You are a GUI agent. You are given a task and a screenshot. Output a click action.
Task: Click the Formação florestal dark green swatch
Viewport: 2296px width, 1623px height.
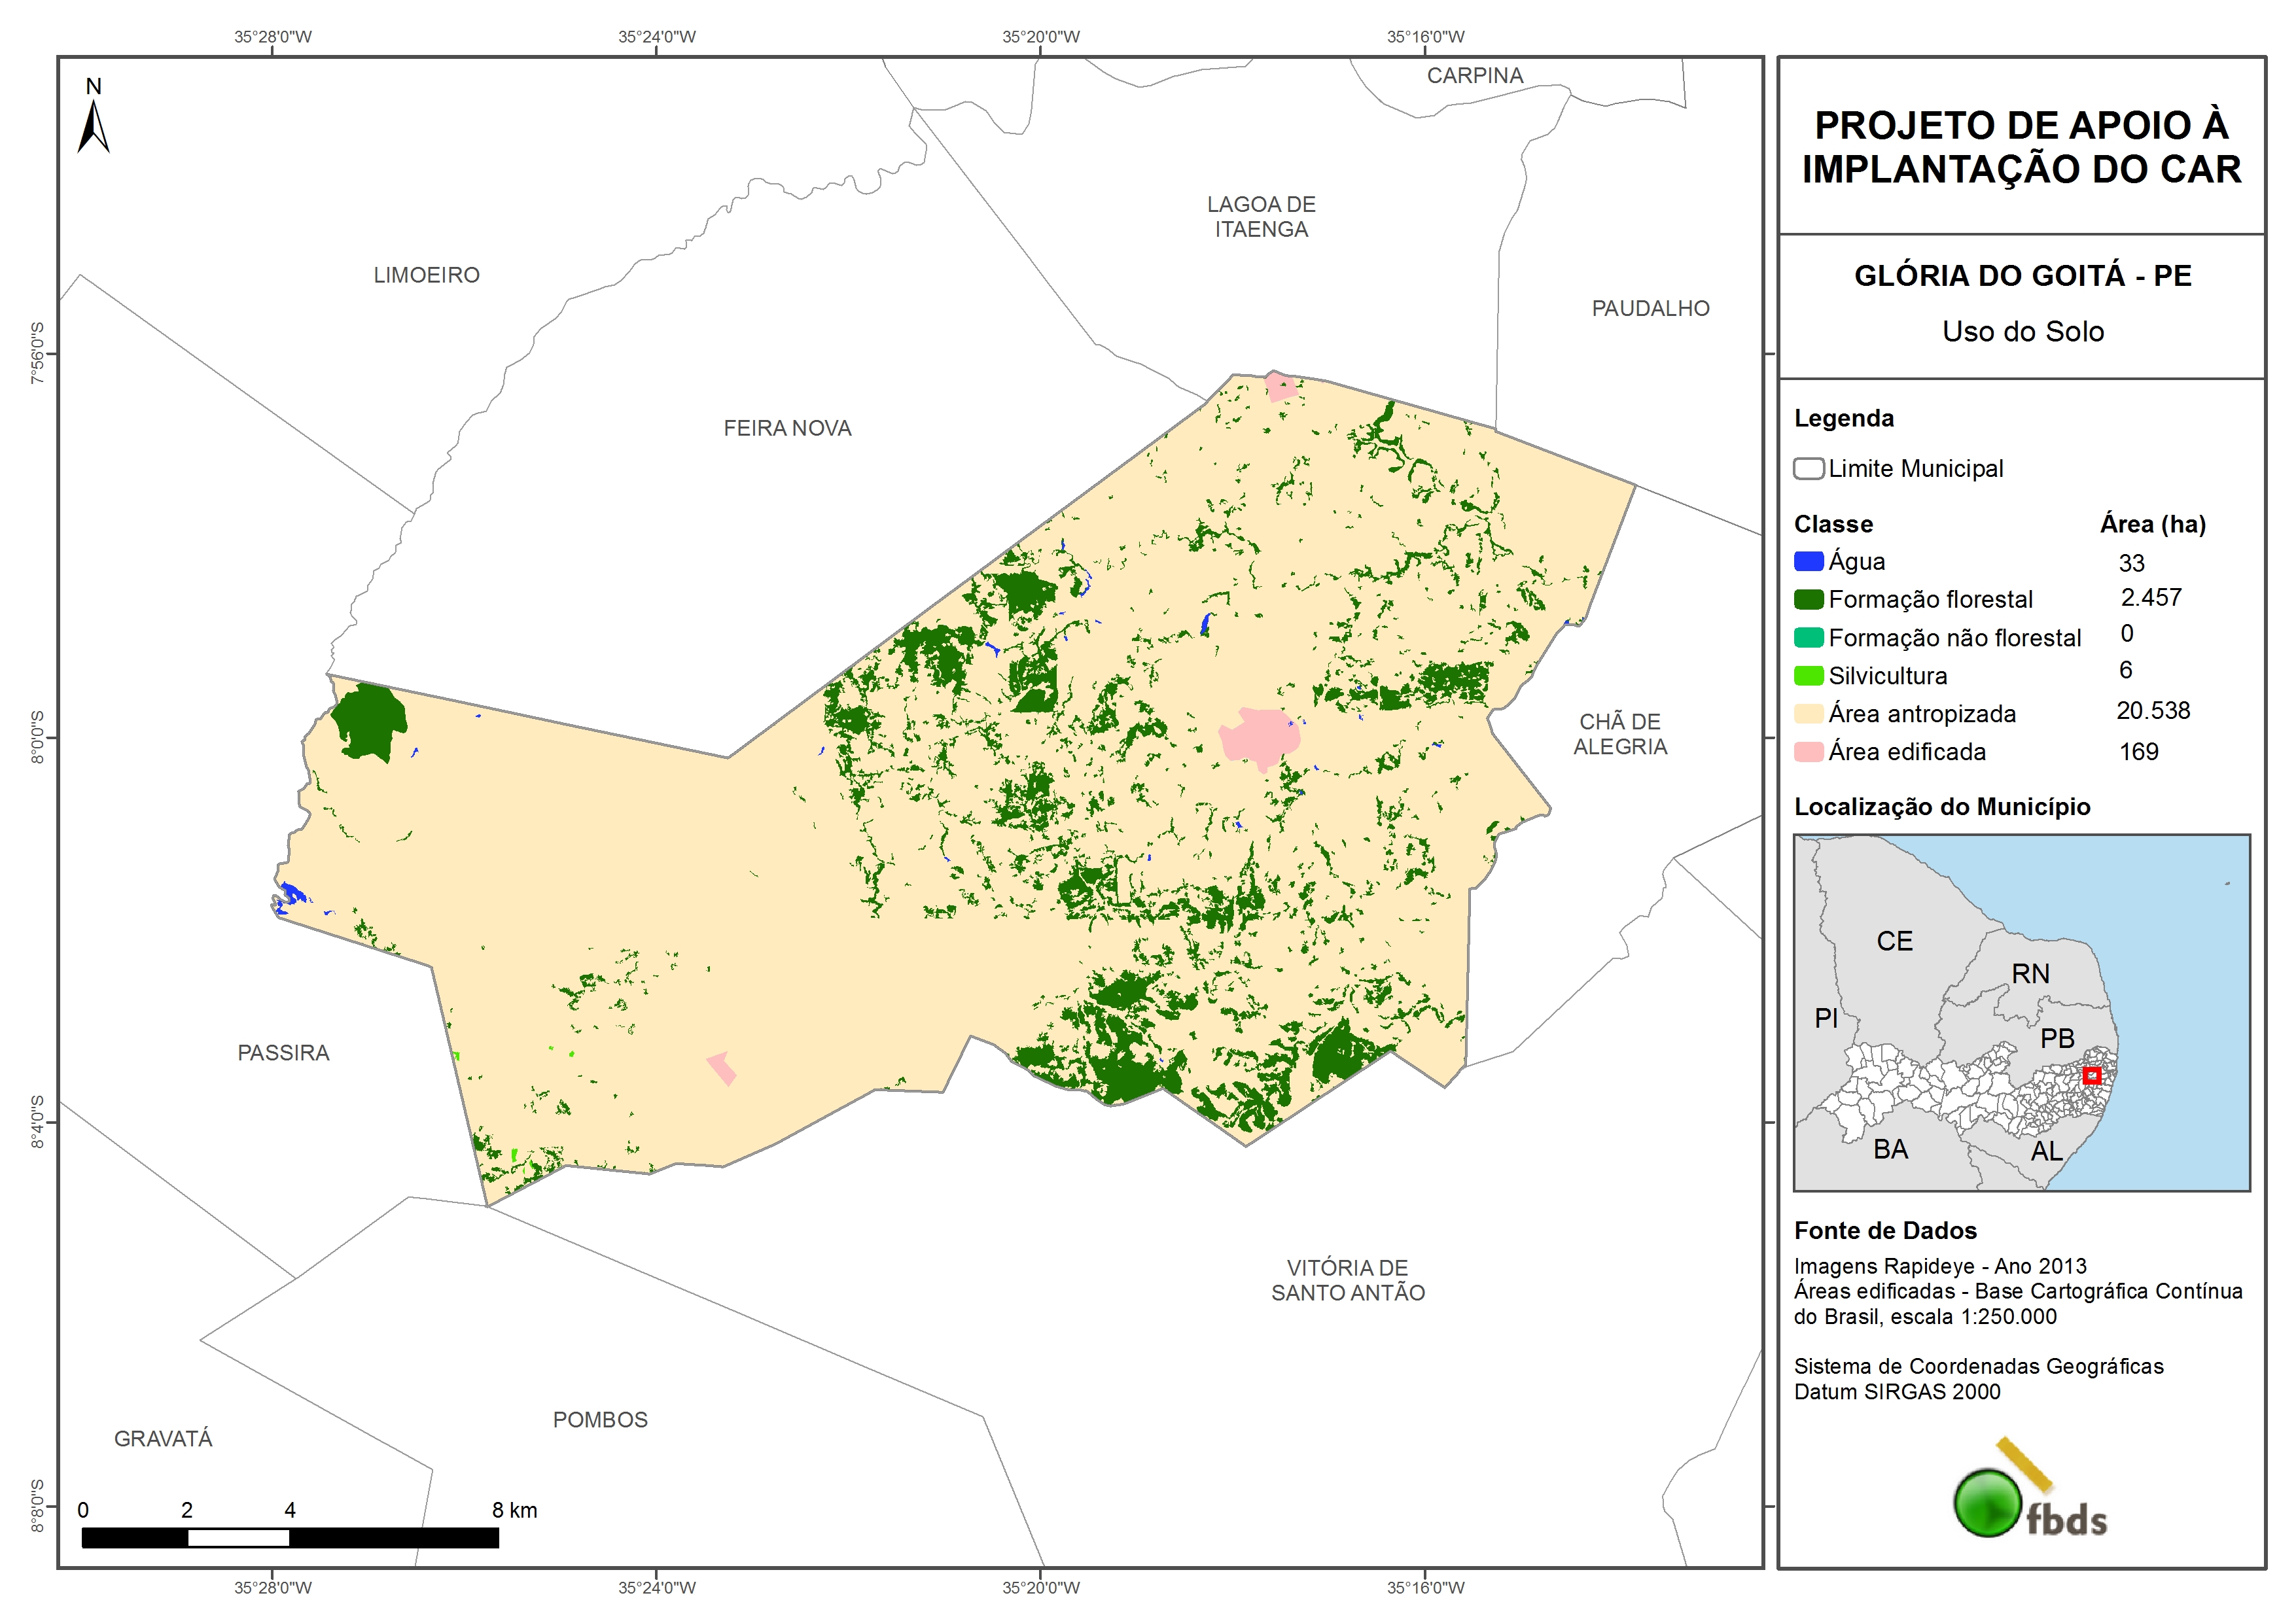click(x=1808, y=599)
